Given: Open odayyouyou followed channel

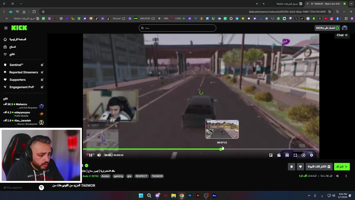Looking at the screenshot, I should (24, 114).
